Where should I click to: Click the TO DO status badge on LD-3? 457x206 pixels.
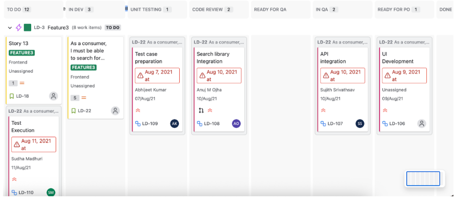[x=112, y=28]
